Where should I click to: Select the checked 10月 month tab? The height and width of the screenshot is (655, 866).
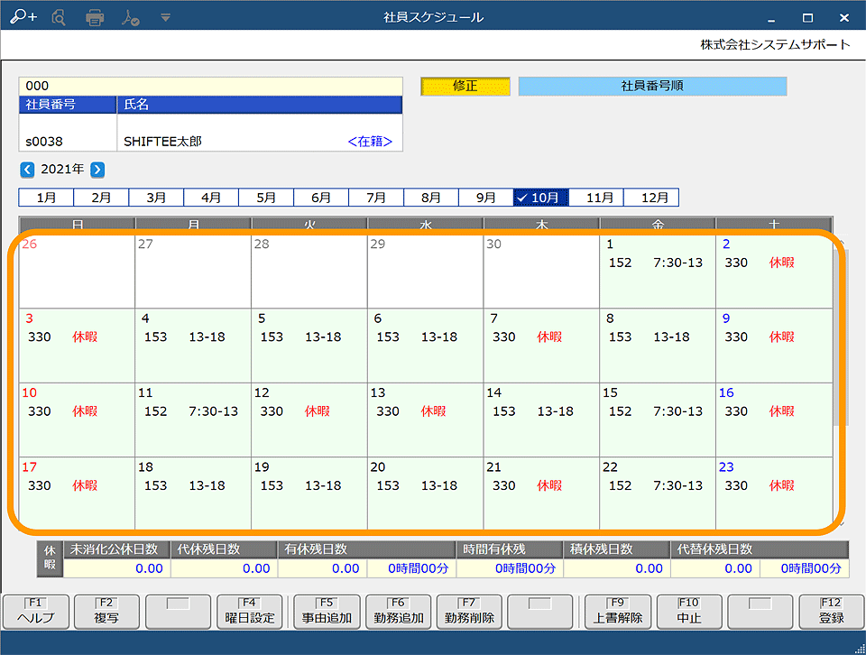tap(540, 198)
